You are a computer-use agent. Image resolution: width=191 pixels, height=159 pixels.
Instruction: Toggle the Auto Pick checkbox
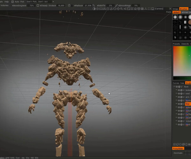coord(12,2)
